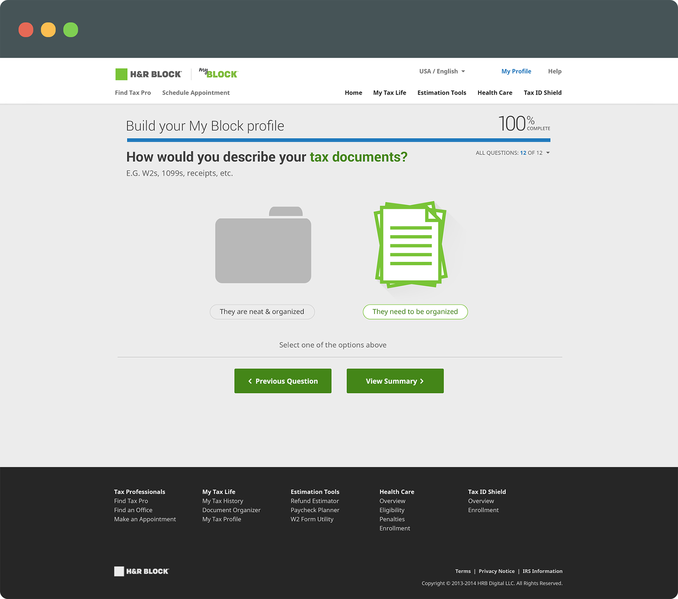Open the USA / English language dropdown
Viewport: 678px width, 599px height.
(x=442, y=71)
